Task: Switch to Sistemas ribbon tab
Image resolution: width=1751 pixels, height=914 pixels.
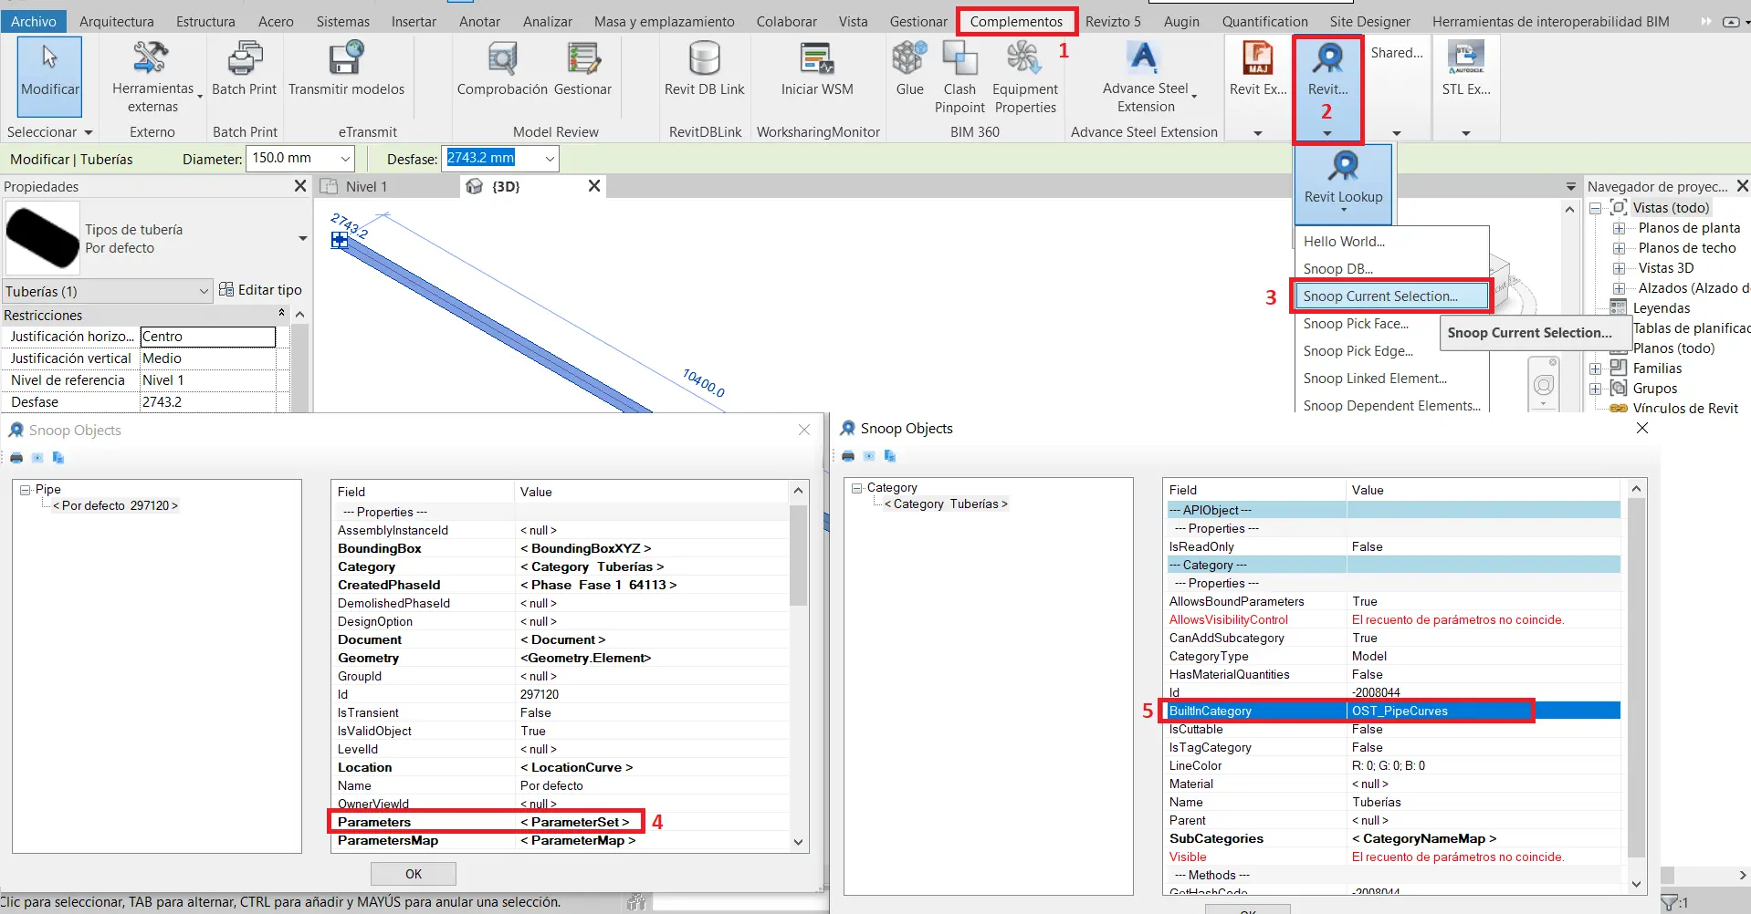Action: coord(343,21)
